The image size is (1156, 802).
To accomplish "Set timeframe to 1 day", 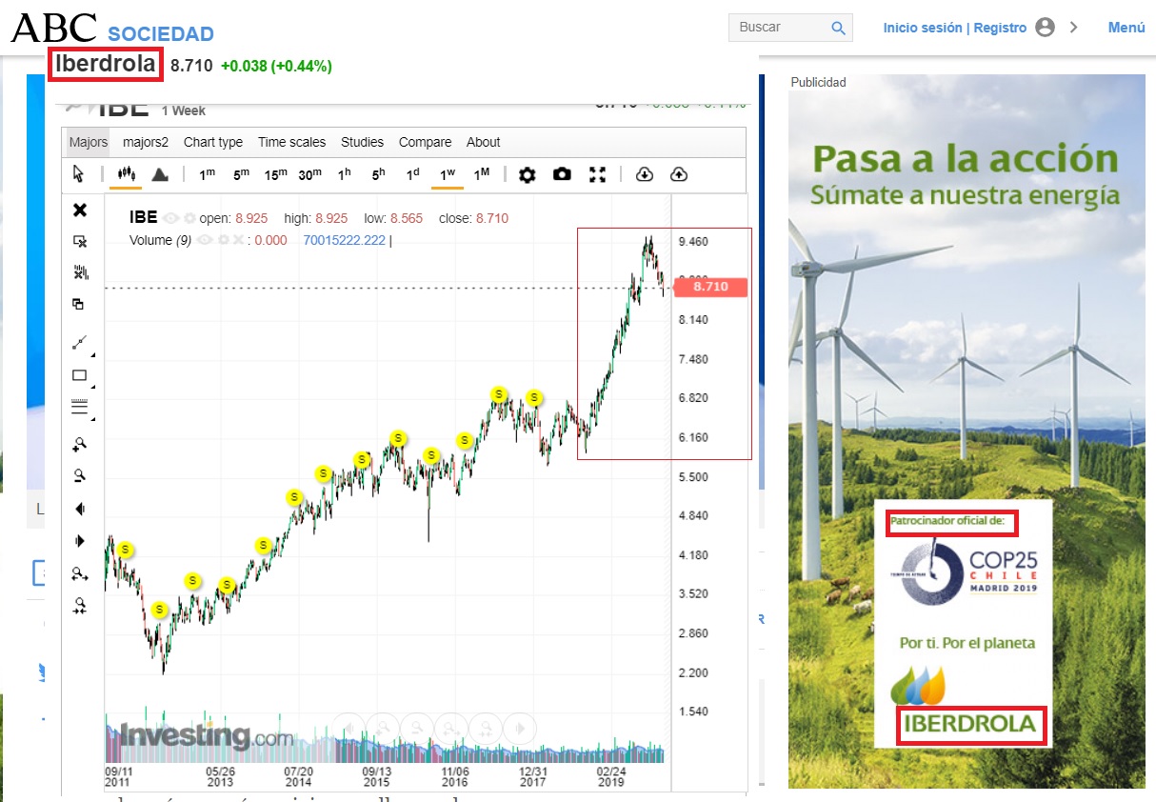I will pos(412,174).
